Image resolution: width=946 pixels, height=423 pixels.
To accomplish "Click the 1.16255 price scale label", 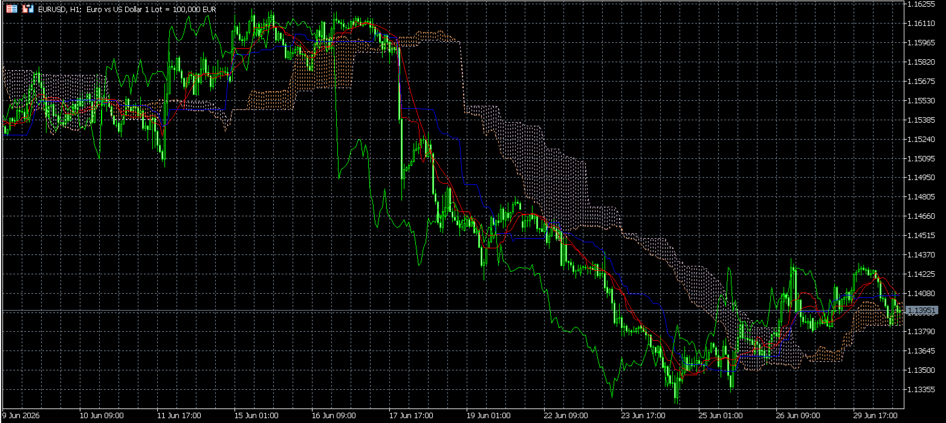I will click(922, 4).
